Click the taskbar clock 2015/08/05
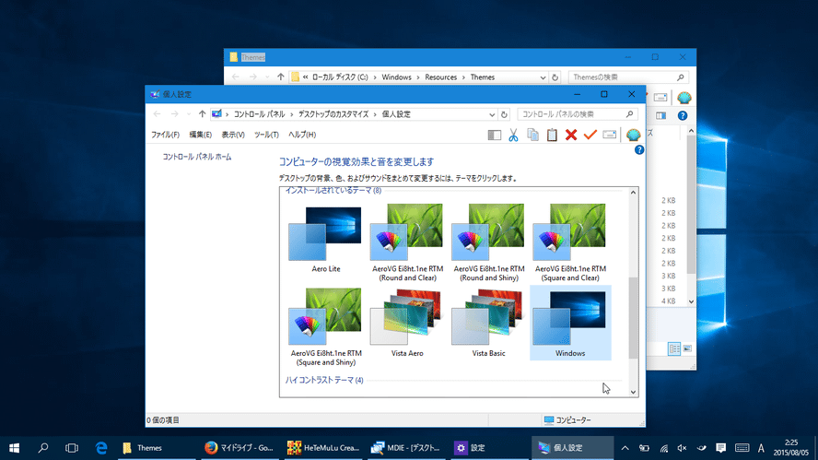 791,448
